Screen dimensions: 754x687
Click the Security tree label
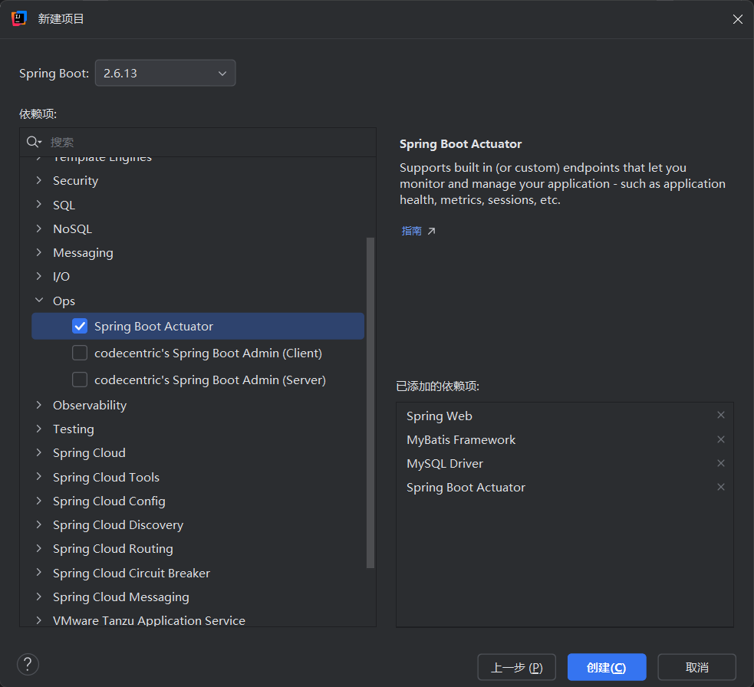pos(75,181)
